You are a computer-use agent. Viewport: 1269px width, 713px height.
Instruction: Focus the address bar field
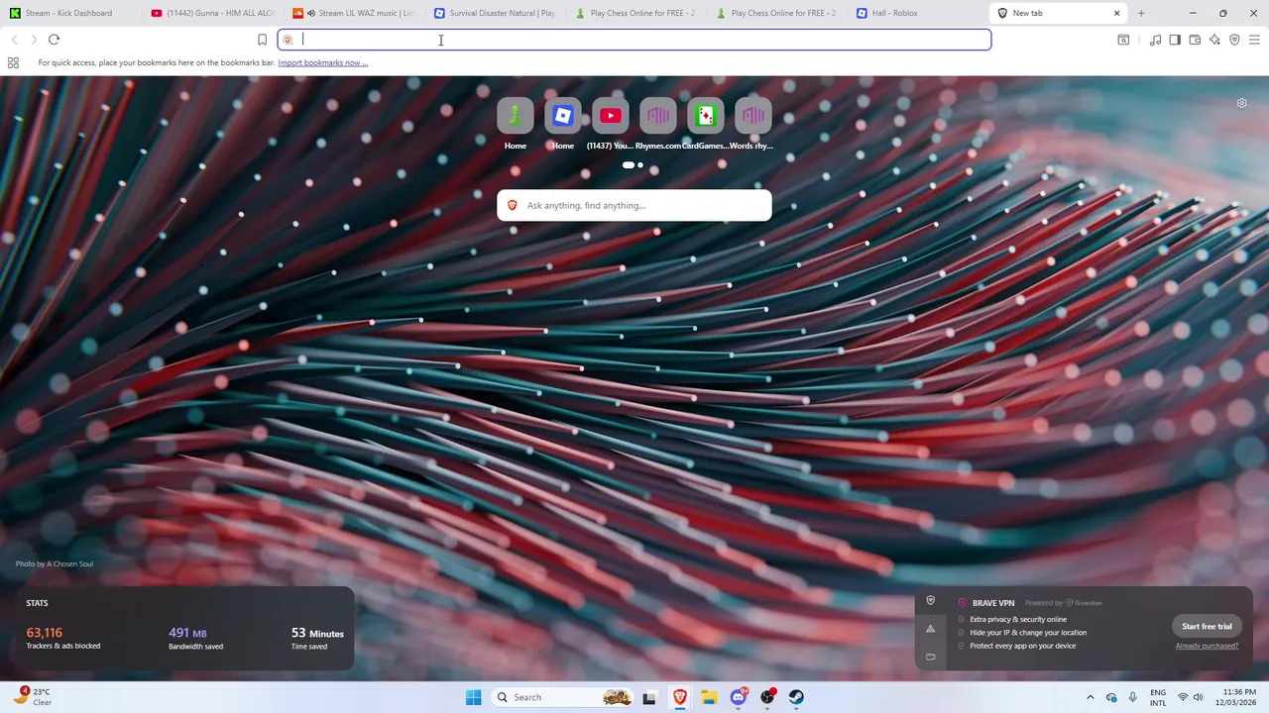634,40
